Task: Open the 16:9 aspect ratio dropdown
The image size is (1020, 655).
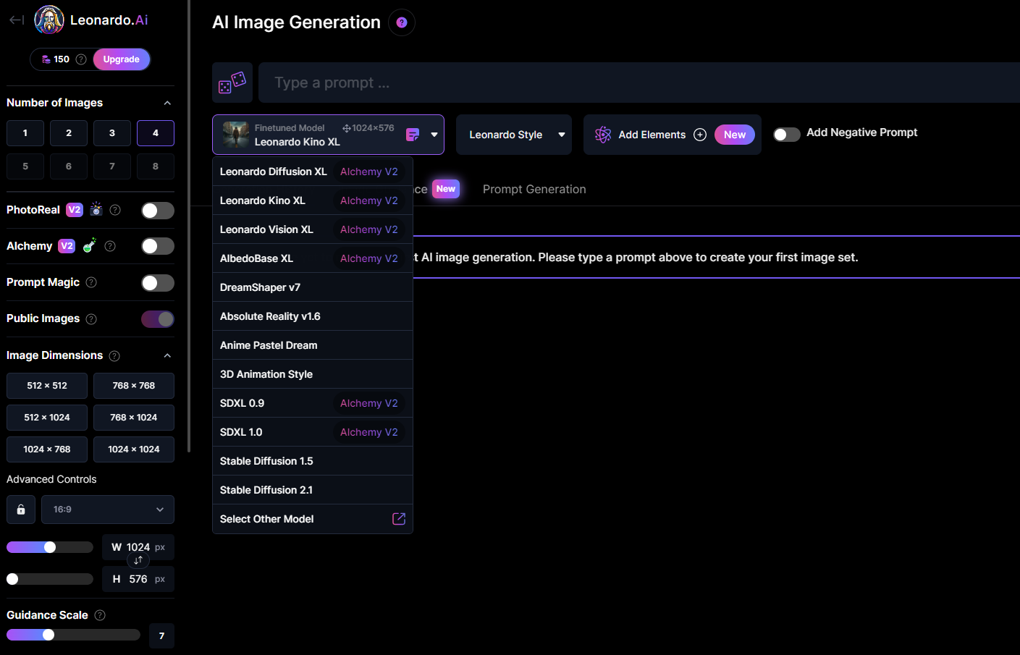Action: coord(108,510)
